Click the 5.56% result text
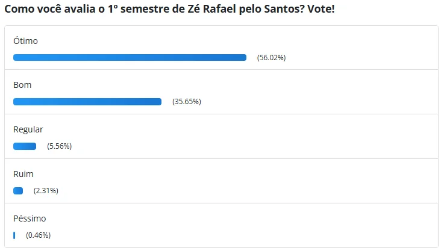The height and width of the screenshot is (251, 441). 60,146
